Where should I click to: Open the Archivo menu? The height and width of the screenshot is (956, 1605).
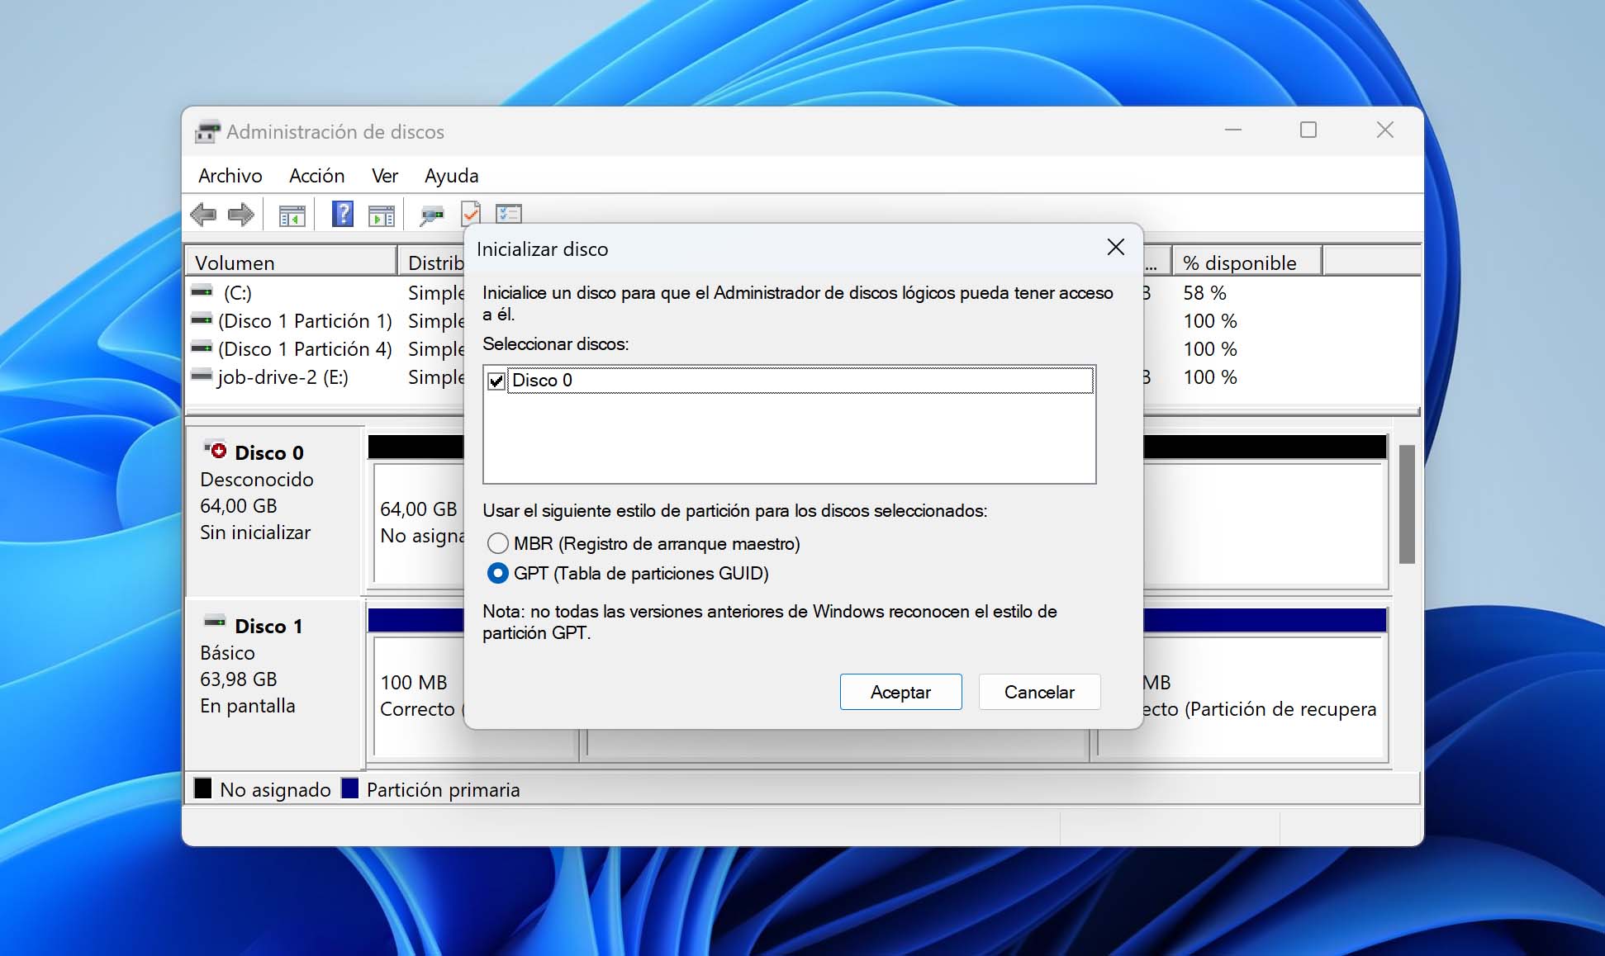point(230,176)
